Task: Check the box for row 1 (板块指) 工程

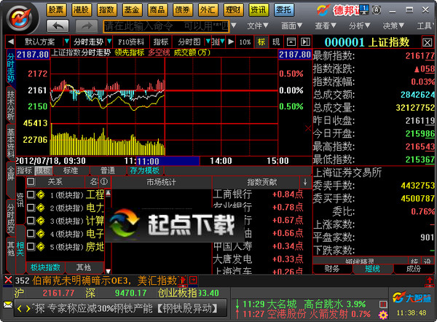Action: tap(31, 195)
